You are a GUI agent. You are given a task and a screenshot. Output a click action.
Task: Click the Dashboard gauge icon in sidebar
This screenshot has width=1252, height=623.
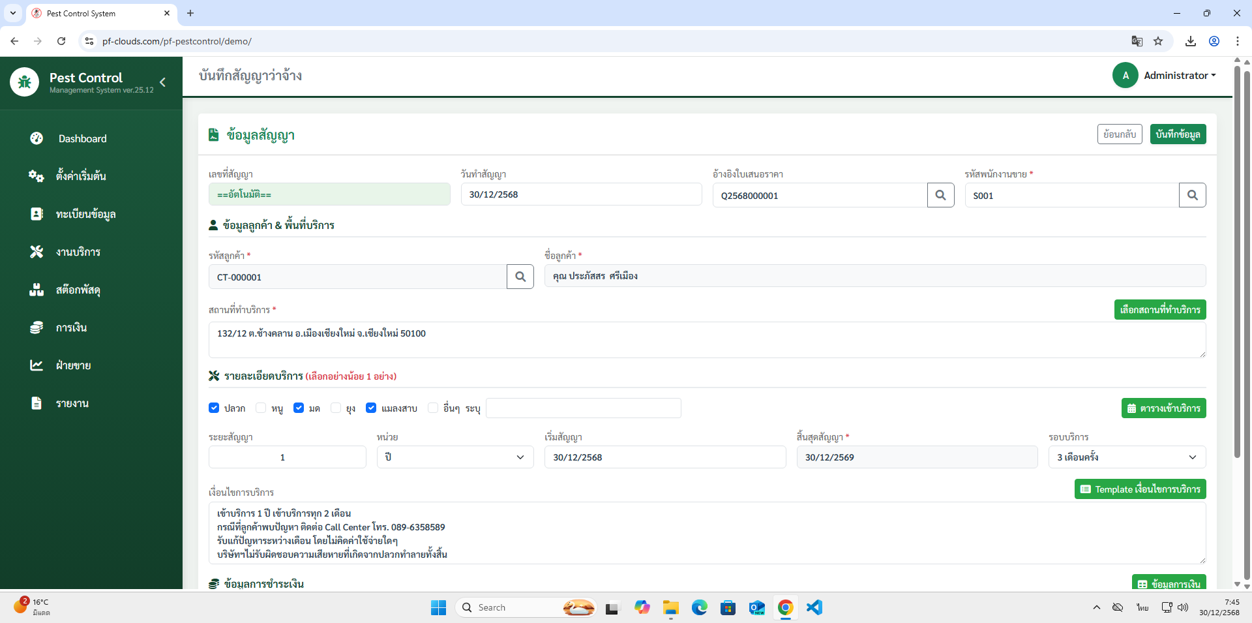pyautogui.click(x=37, y=138)
